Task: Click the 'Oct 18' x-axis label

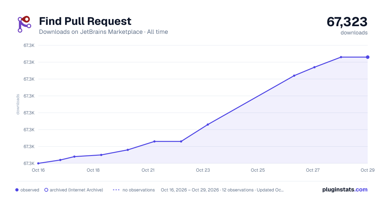Action: (93, 170)
